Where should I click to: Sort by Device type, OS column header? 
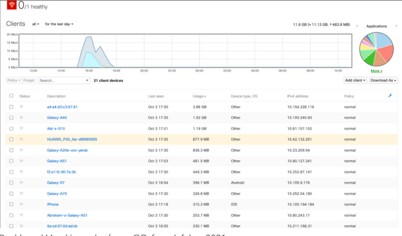click(x=244, y=96)
